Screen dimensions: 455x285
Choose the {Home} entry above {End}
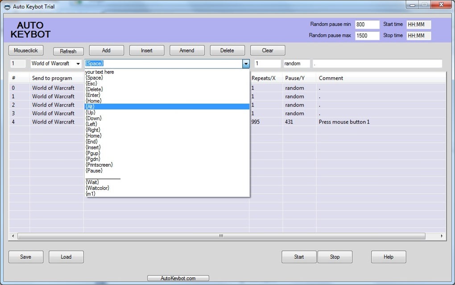(x=167, y=136)
